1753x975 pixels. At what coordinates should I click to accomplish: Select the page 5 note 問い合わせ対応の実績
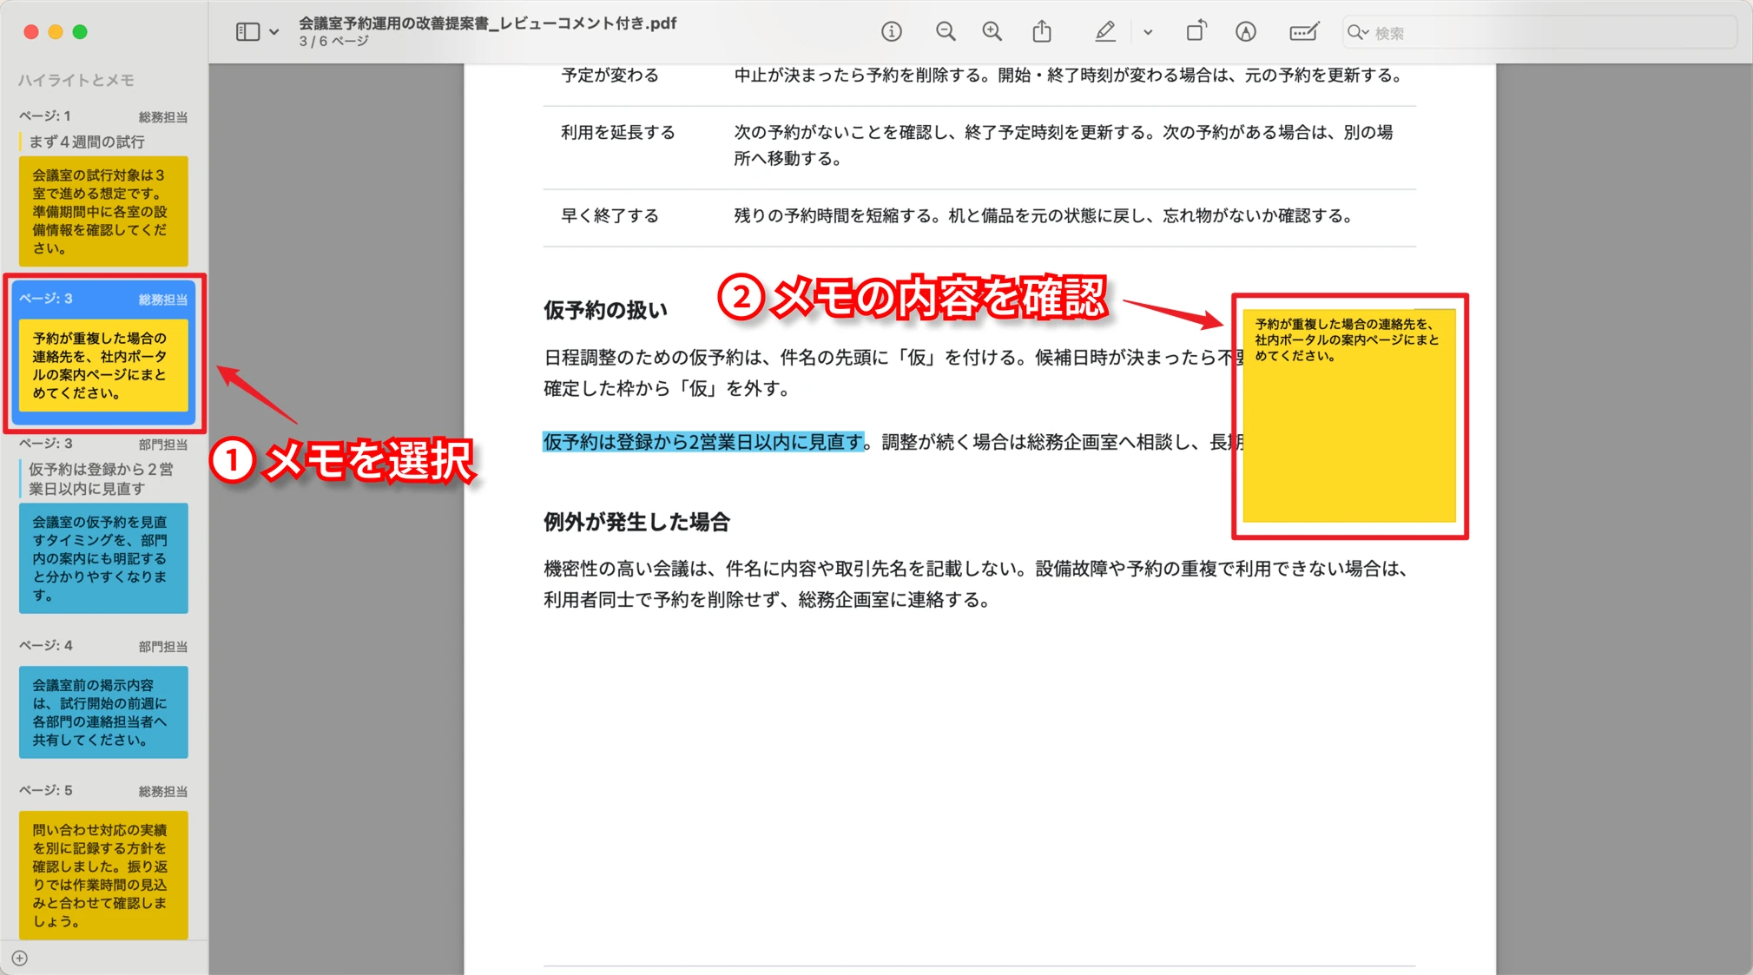[103, 875]
